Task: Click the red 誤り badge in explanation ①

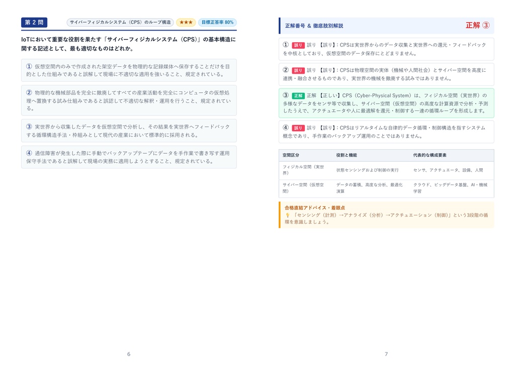Action: pyautogui.click(x=298, y=45)
